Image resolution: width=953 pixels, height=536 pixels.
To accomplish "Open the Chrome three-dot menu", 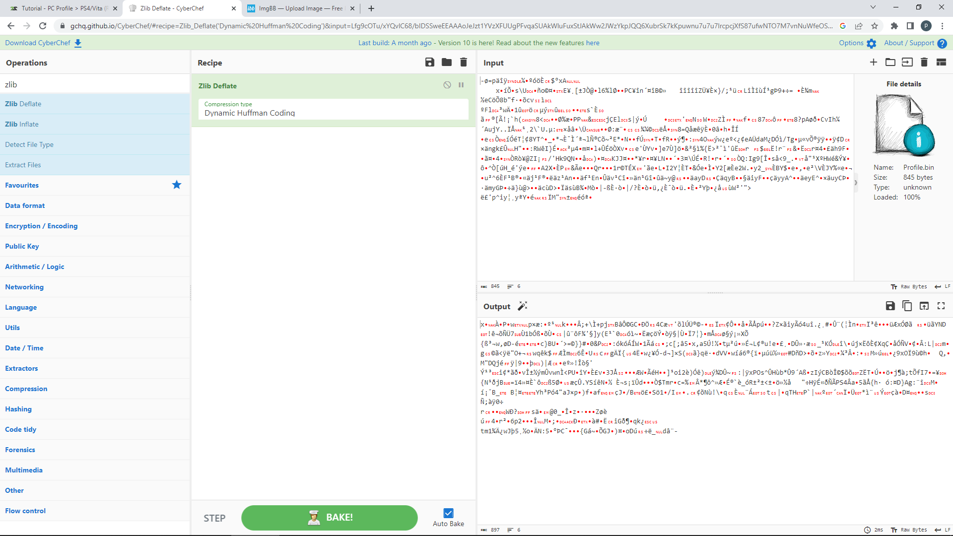I will tap(942, 26).
